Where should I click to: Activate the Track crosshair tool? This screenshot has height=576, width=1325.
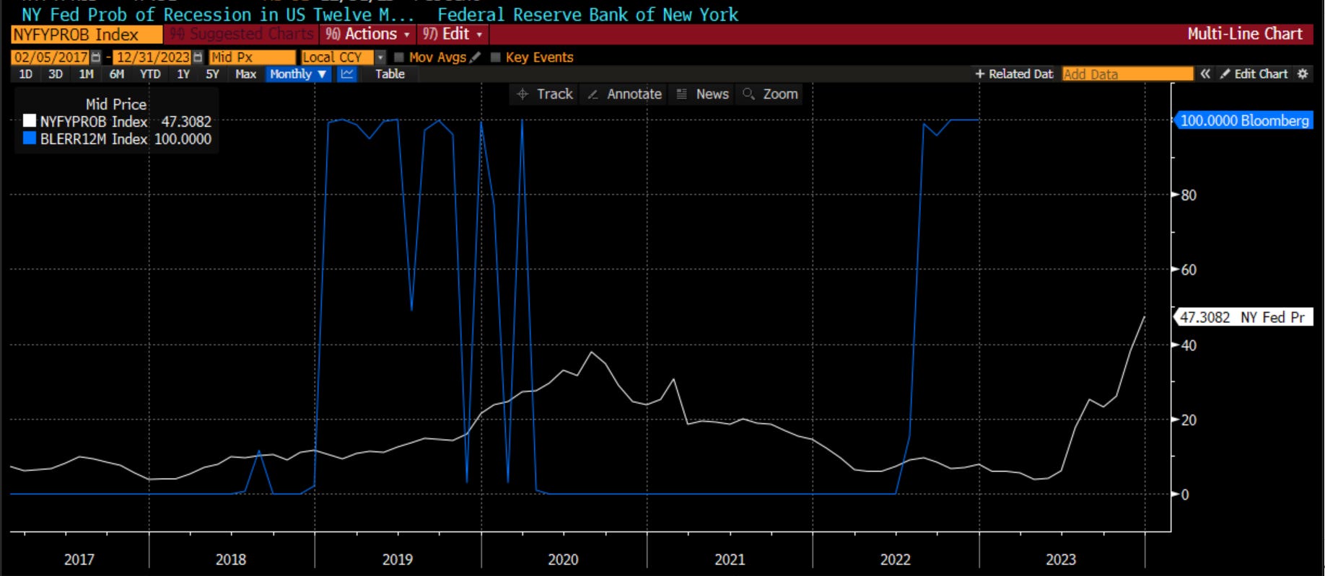(545, 94)
